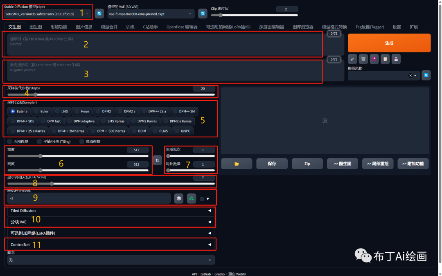
Task: Click refresh icon beside the checkpoint model dropdown
Action: pyautogui.click(x=99, y=14)
